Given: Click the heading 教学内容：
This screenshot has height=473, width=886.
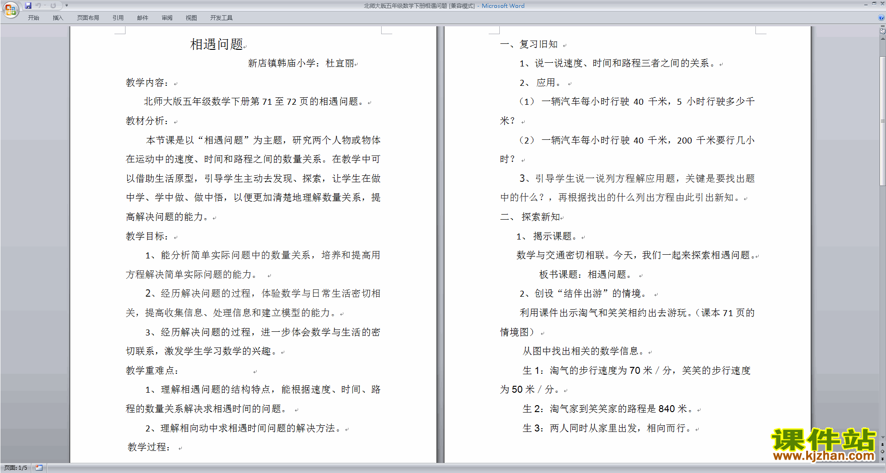Looking at the screenshot, I should 147,83.
